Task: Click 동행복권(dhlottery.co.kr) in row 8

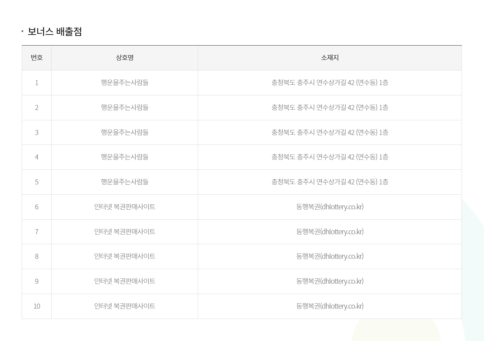Action: pyautogui.click(x=330, y=256)
